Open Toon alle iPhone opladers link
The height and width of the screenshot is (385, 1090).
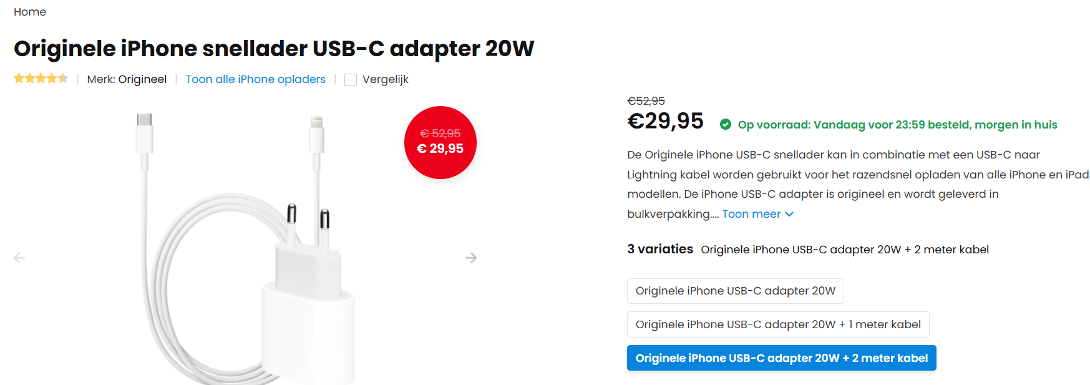(x=255, y=79)
